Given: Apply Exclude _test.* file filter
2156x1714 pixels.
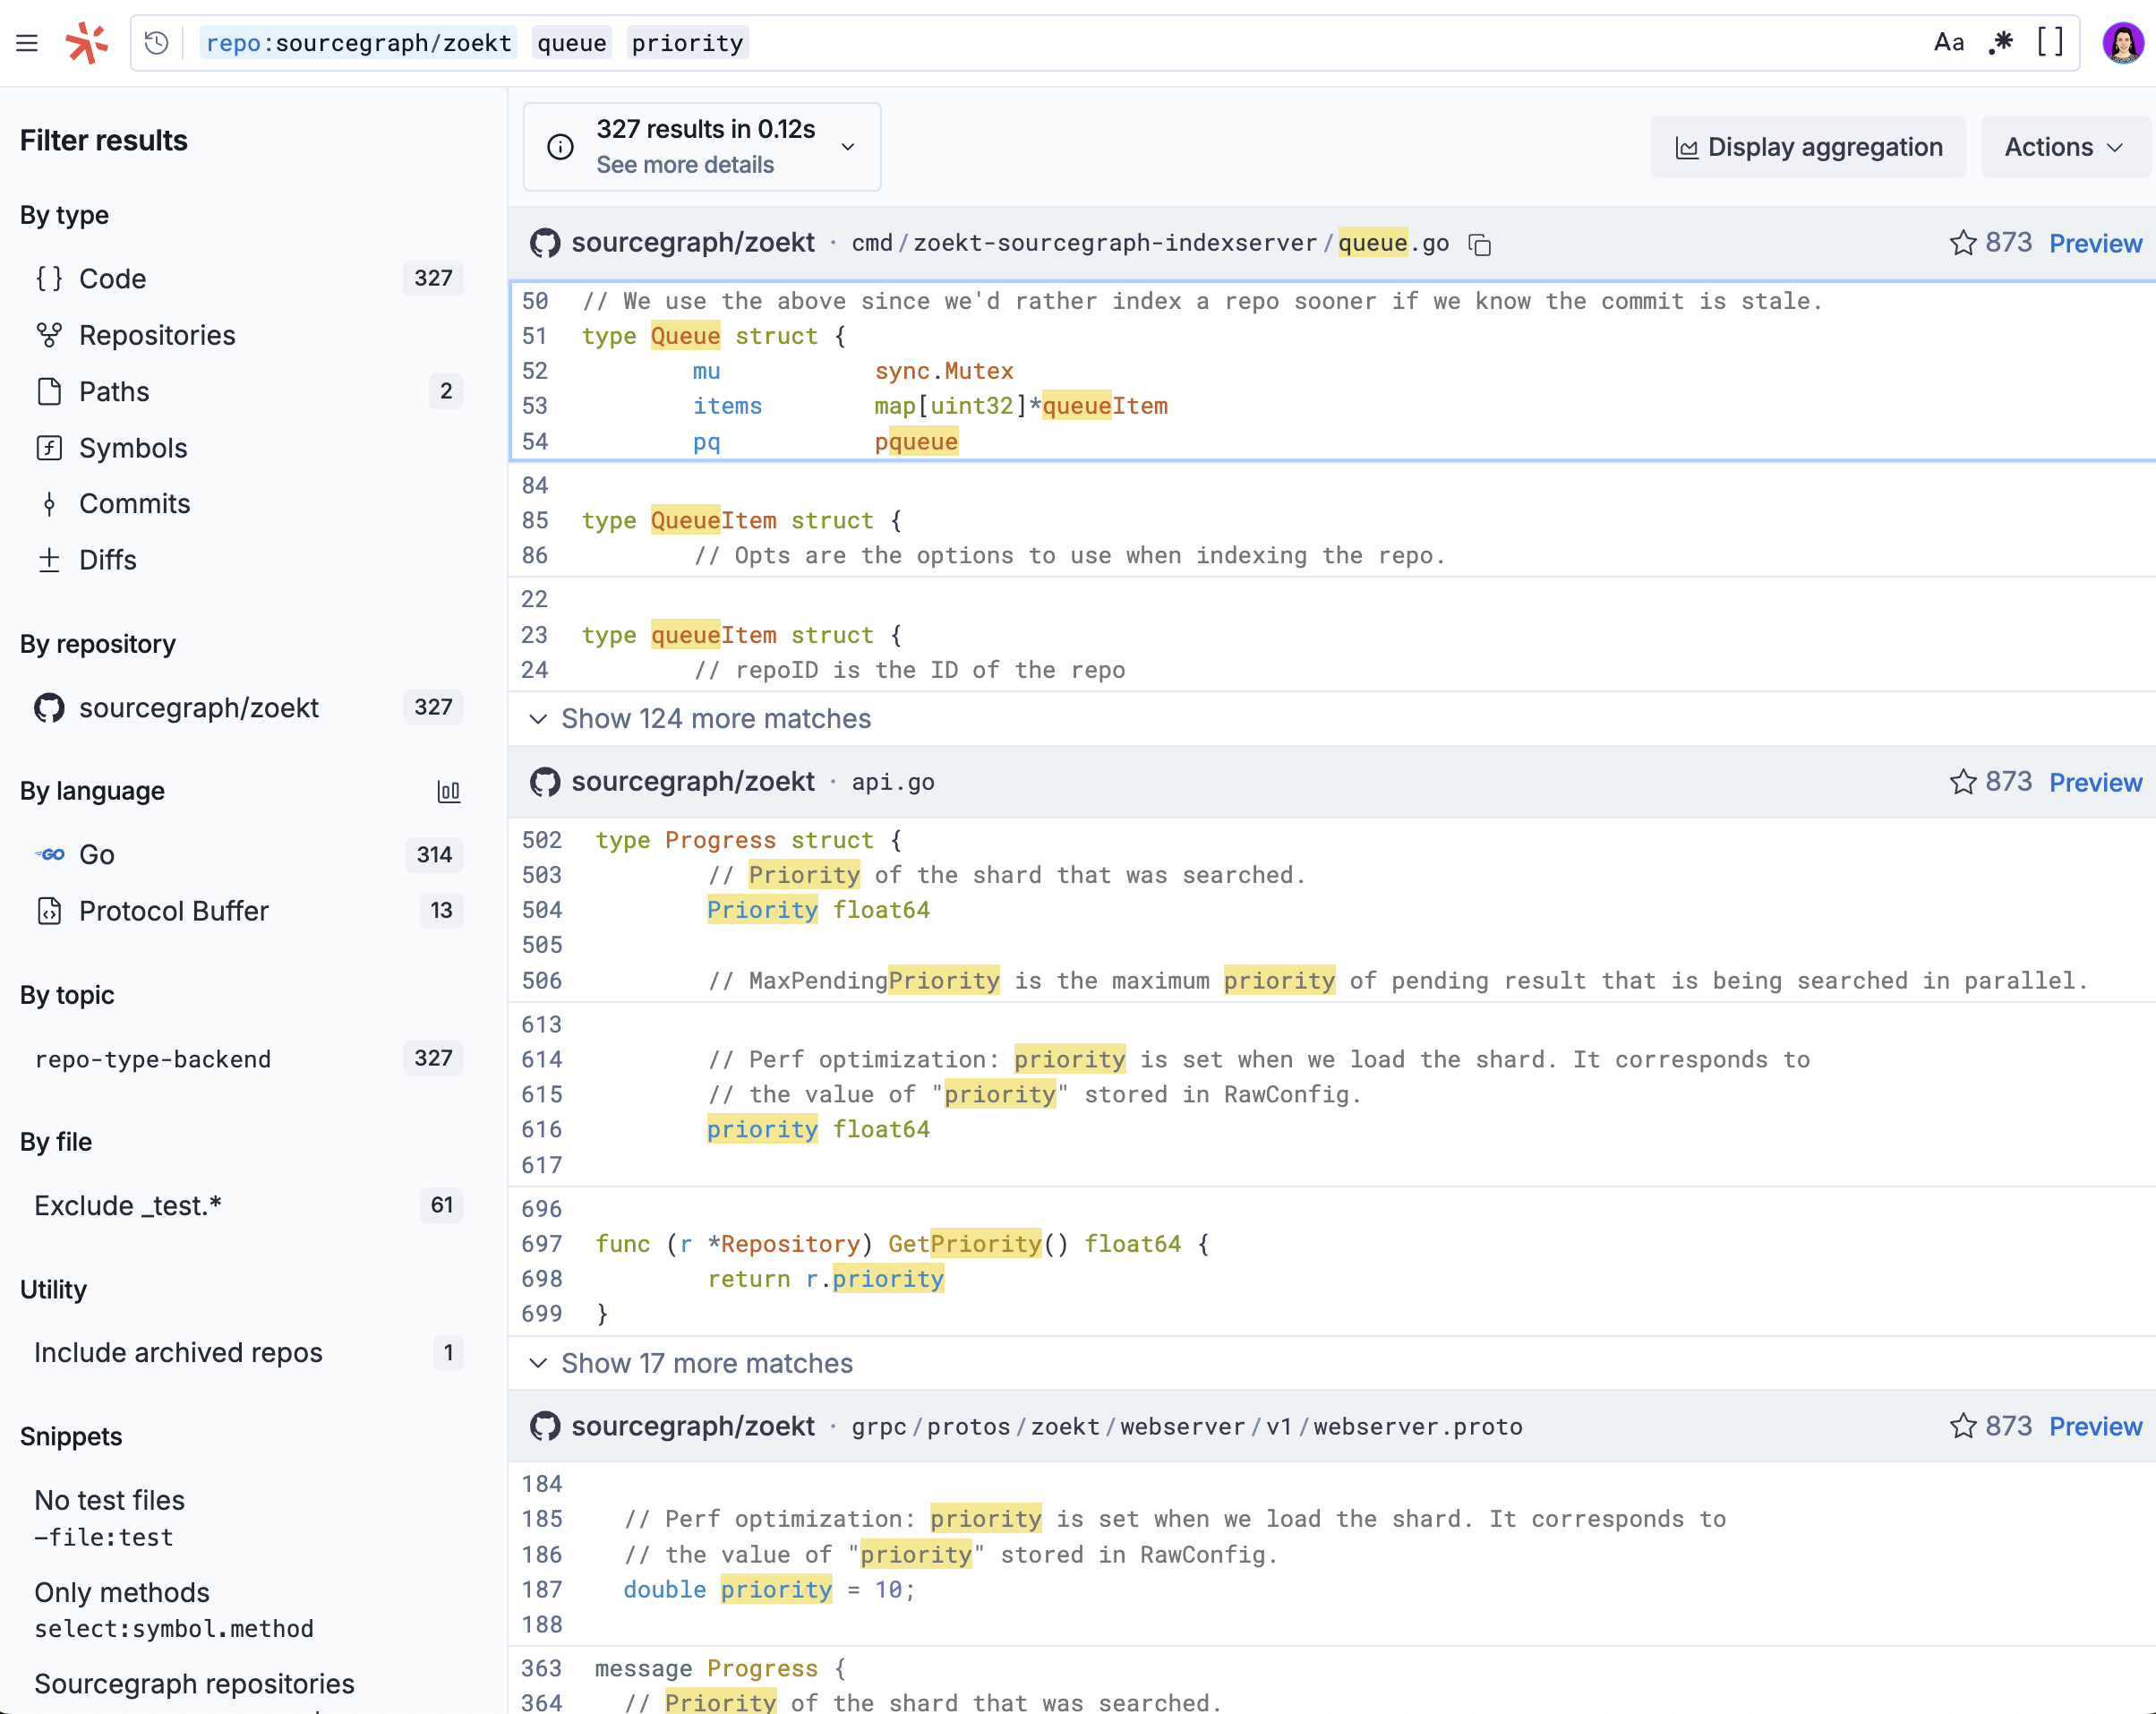Looking at the screenshot, I should coord(249,1205).
